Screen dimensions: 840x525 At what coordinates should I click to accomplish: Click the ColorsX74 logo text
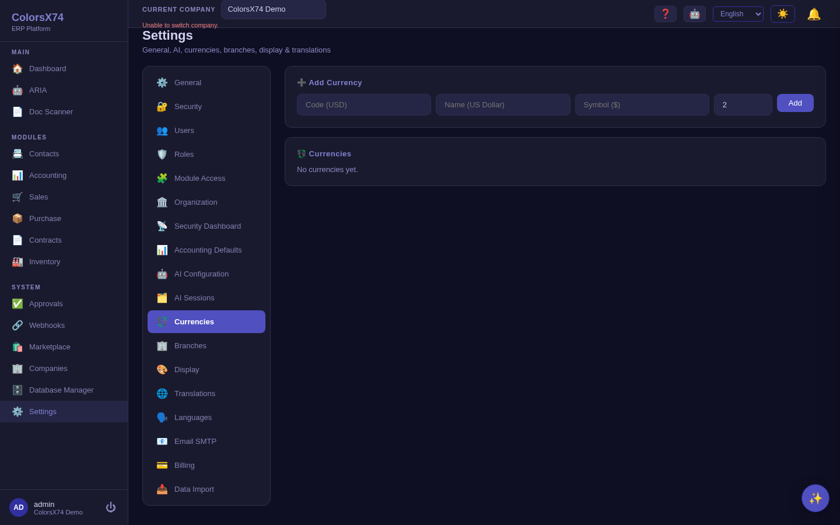click(38, 18)
